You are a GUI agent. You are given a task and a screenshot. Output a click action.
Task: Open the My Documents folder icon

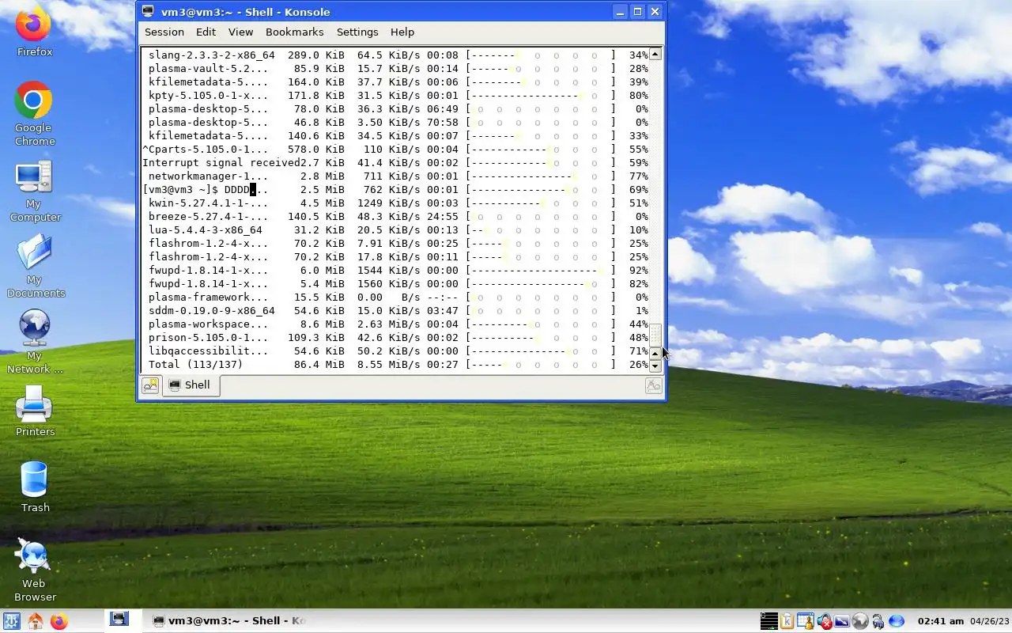35,267
